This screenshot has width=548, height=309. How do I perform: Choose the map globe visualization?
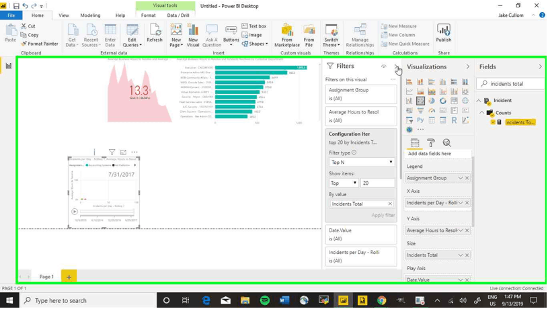coord(465,101)
